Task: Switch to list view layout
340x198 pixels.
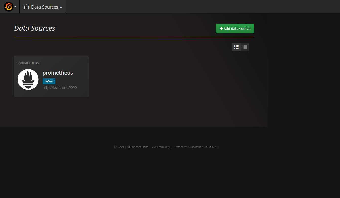Action: click(x=245, y=47)
